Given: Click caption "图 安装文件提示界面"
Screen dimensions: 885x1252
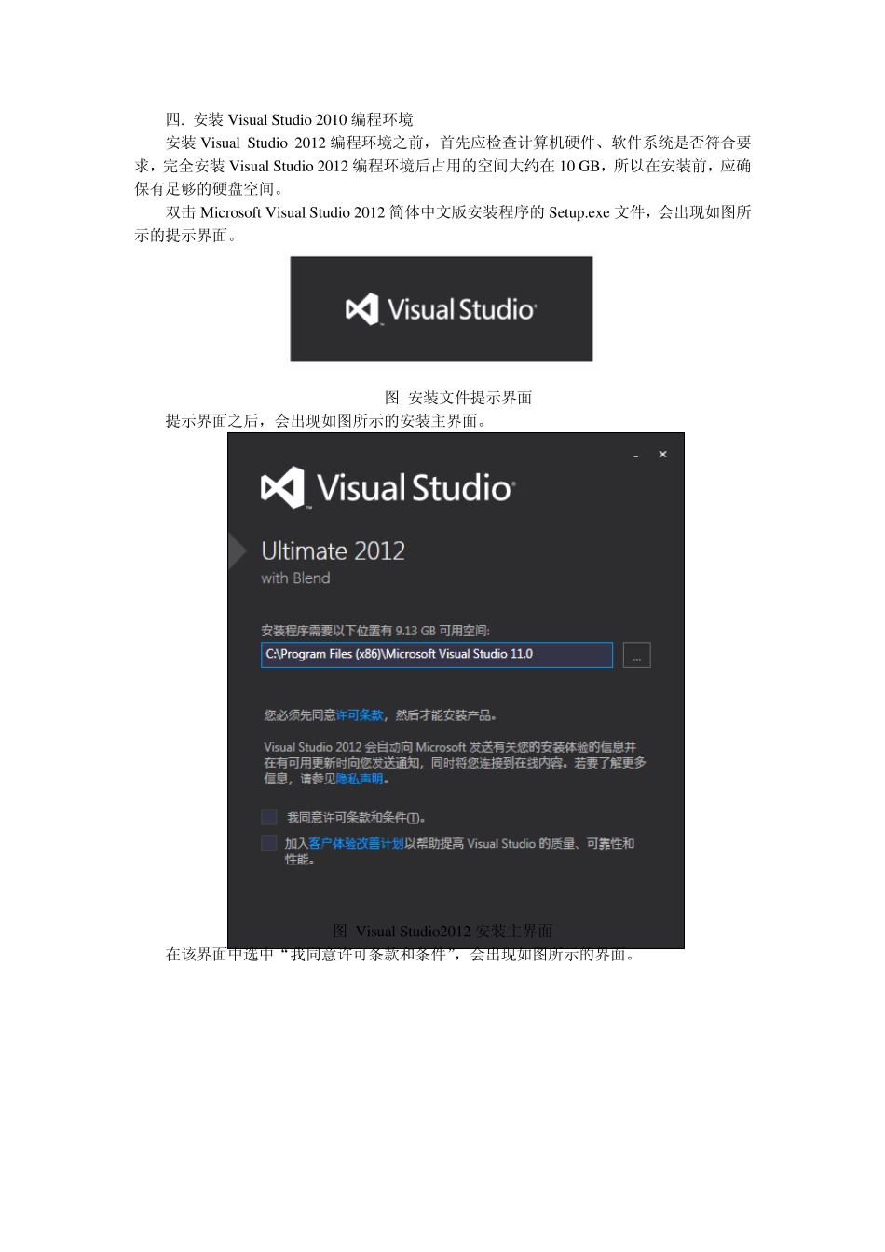Looking at the screenshot, I should click(458, 398).
